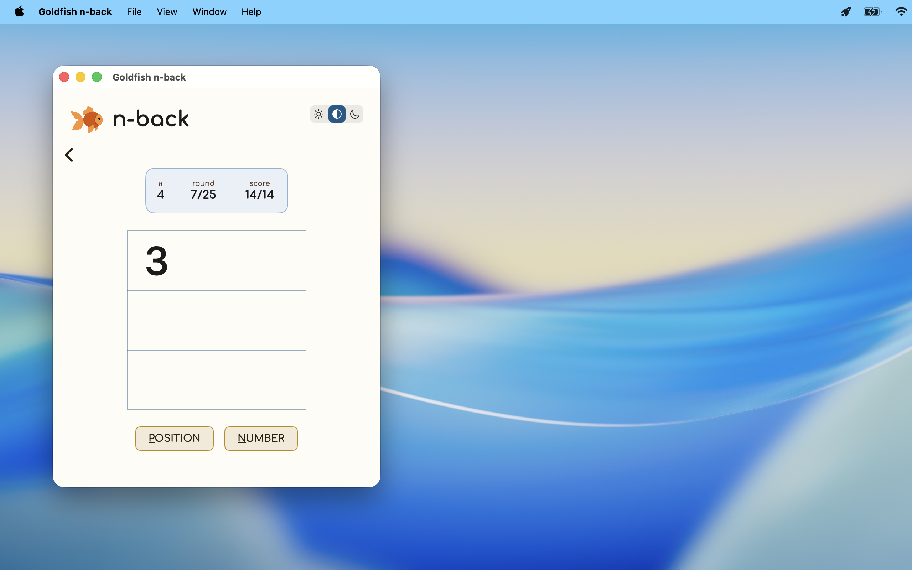Image resolution: width=912 pixels, height=570 pixels.
Task: Open the Wi-Fi menu bar icon
Action: (901, 12)
